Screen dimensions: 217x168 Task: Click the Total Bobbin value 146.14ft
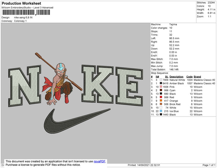click(x=174, y=70)
